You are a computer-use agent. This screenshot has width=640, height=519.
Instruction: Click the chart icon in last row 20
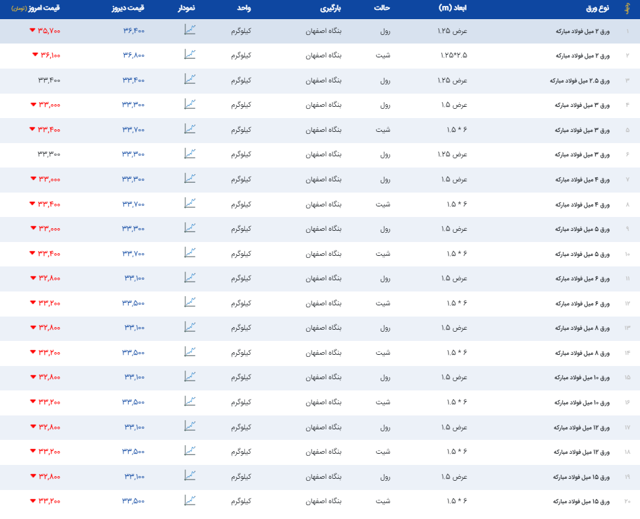(189, 501)
